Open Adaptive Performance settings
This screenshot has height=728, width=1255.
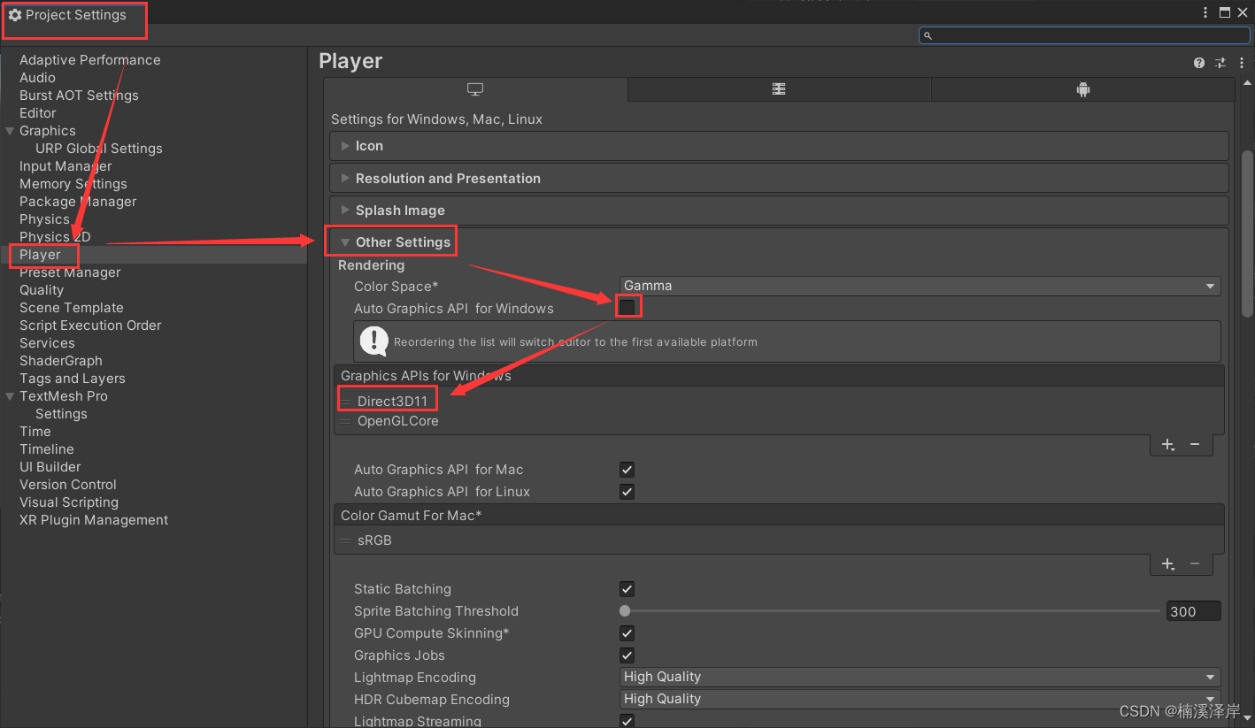90,60
